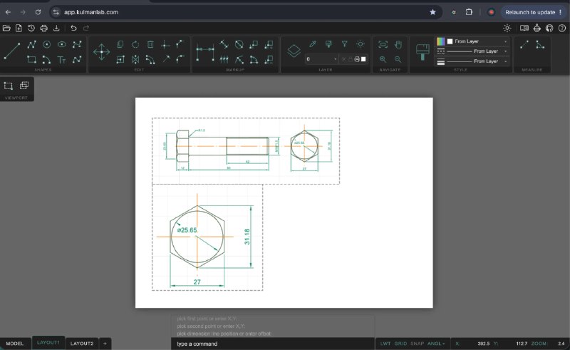Click the match properties paintbrush icon
The image size is (570, 350).
(x=423, y=51)
